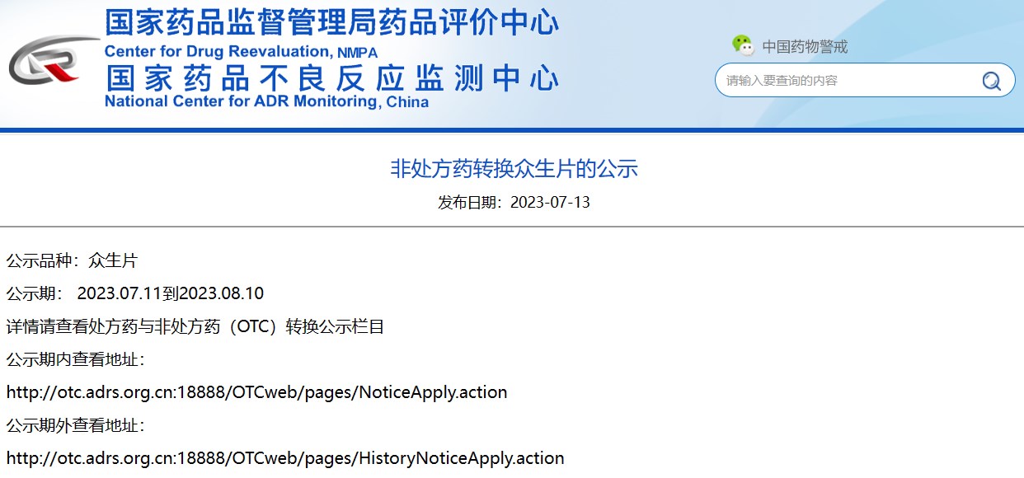Open the NoticeApply.action URL

(256, 392)
